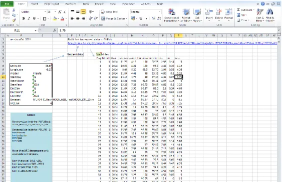Open the File tab
Screen dimensions: 282x182
click(x=7, y=4)
